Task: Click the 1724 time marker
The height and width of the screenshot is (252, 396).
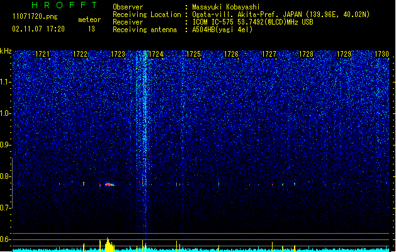Action: click(156, 54)
